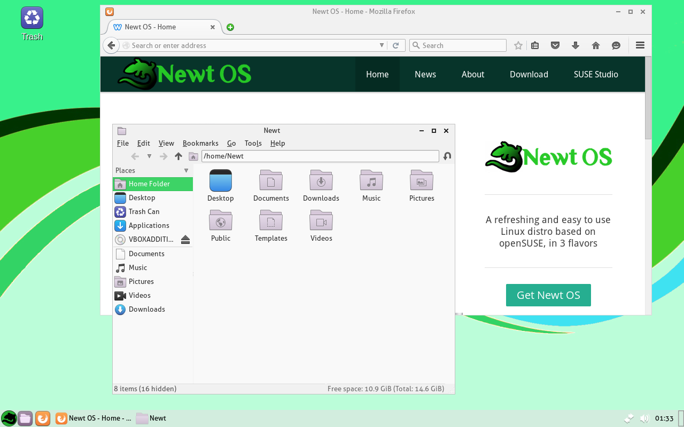Click the /home/Newt path field

320,156
